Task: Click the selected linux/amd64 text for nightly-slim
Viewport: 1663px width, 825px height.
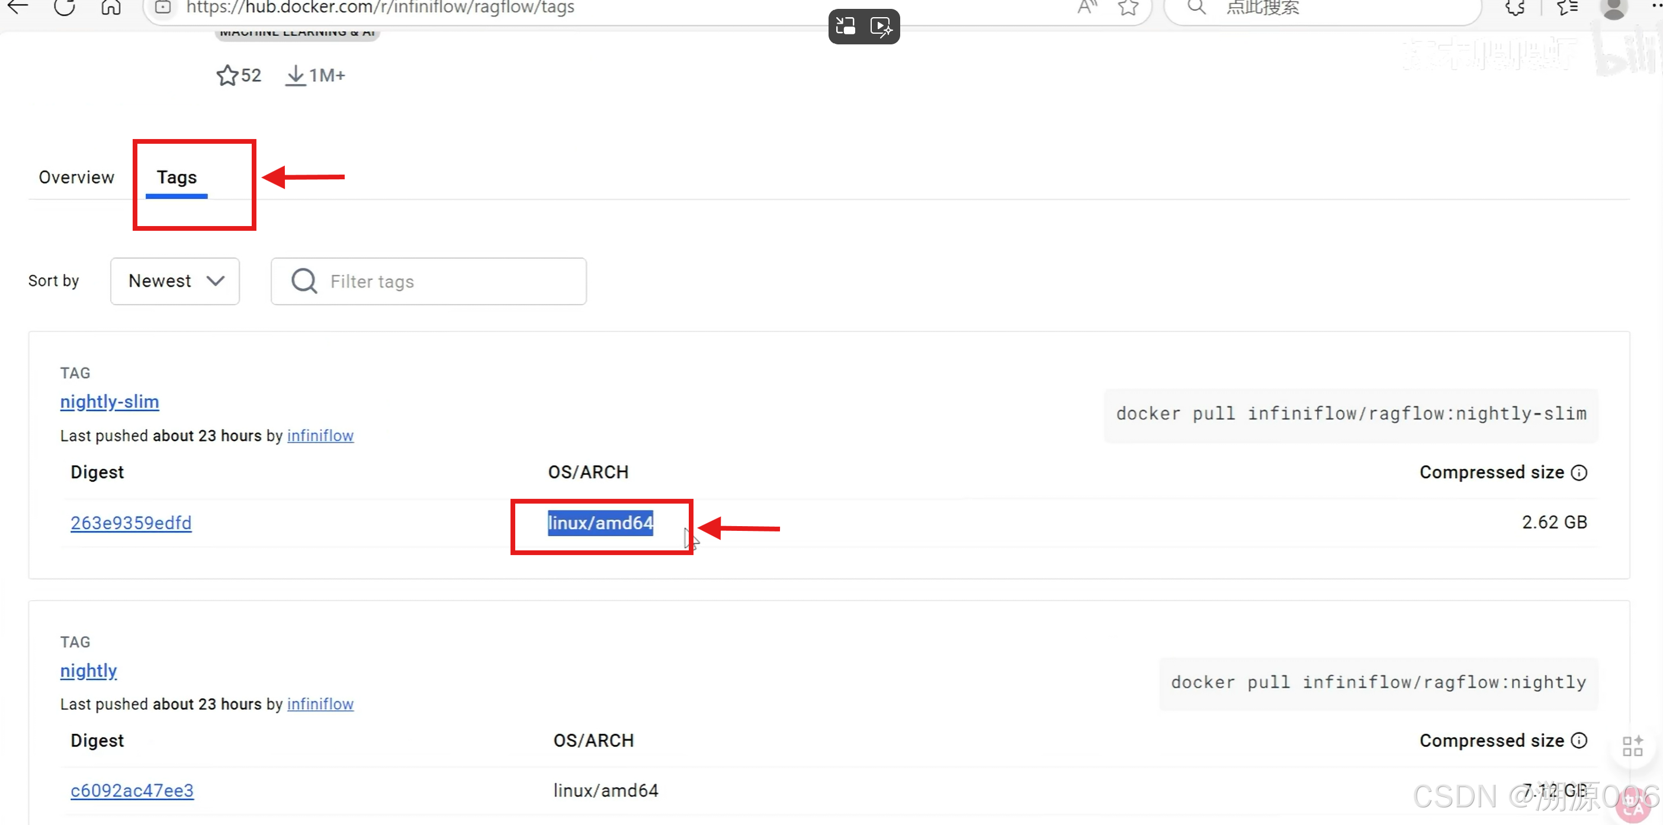Action: [601, 523]
